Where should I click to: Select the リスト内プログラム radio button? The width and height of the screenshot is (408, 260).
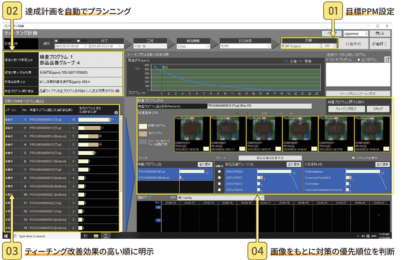tap(327, 60)
